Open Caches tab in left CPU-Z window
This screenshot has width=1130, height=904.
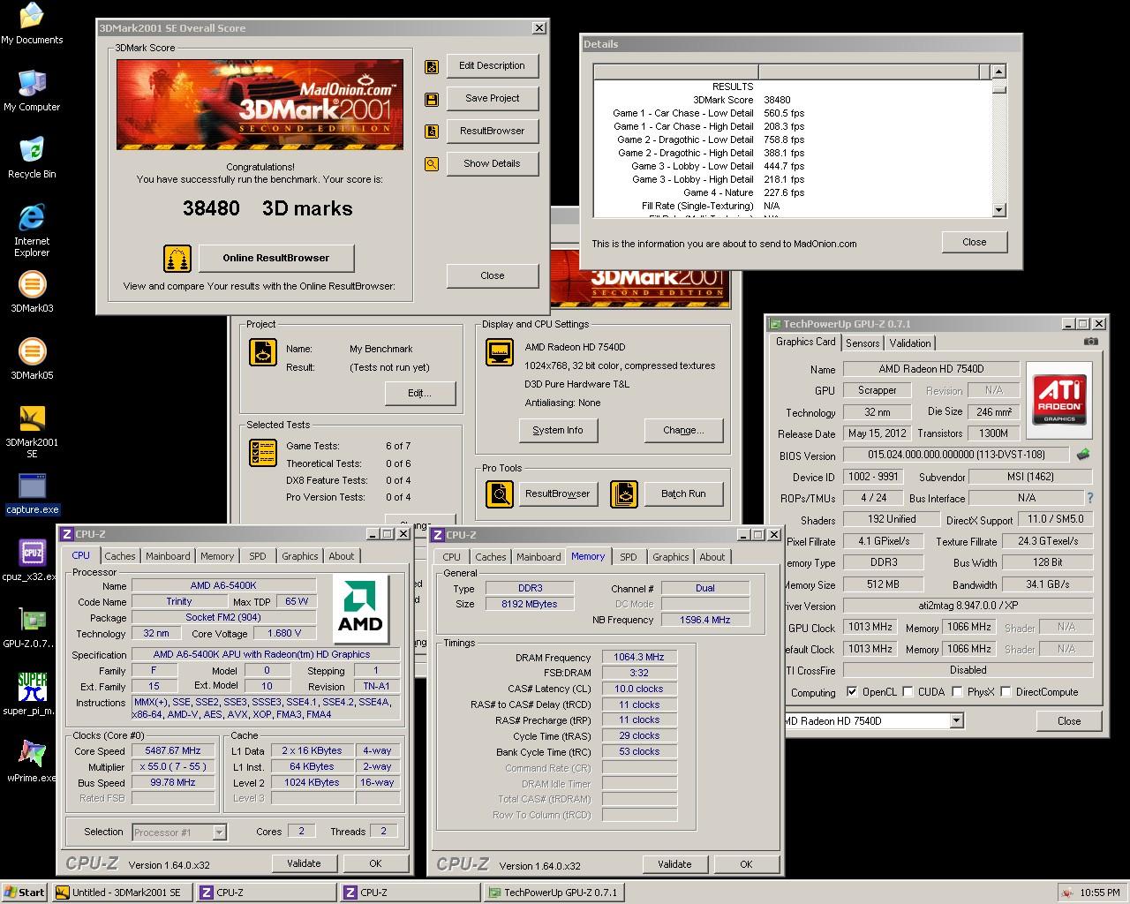click(120, 556)
